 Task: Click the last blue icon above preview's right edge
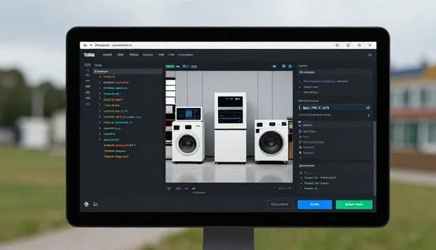290,67
